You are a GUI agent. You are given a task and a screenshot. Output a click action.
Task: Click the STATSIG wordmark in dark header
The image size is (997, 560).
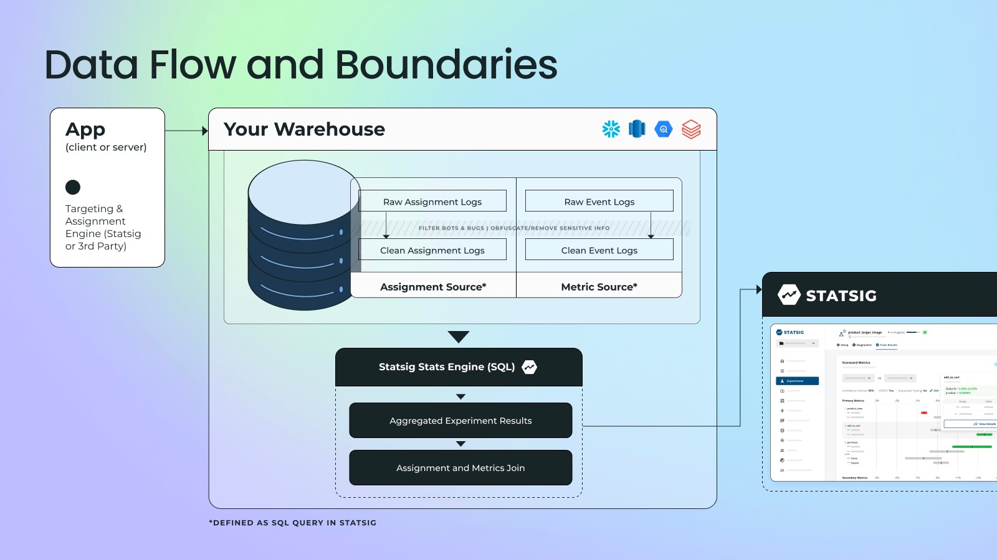(x=841, y=296)
